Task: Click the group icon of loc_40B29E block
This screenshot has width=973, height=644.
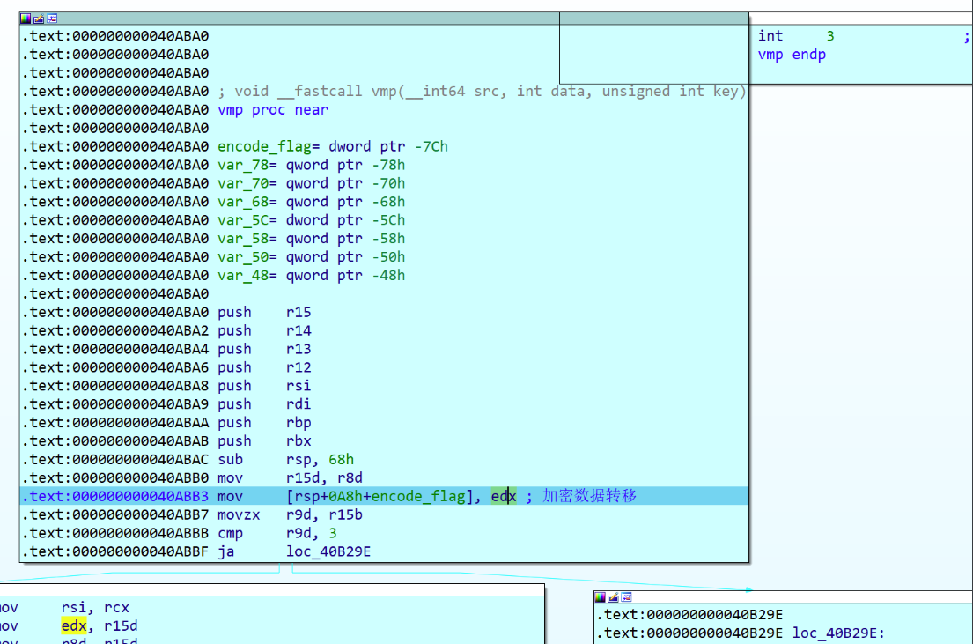Action: pyautogui.click(x=627, y=597)
